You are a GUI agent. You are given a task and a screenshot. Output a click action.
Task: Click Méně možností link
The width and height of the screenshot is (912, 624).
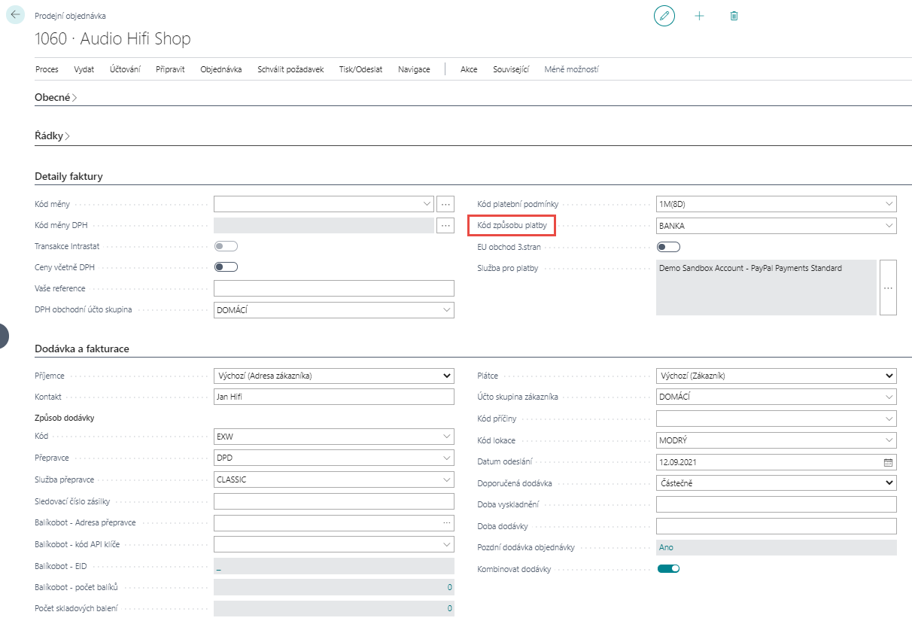[x=571, y=69]
